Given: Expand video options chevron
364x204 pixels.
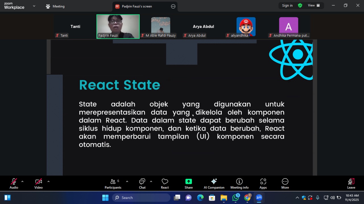Looking at the screenshot, I should pos(48,182).
